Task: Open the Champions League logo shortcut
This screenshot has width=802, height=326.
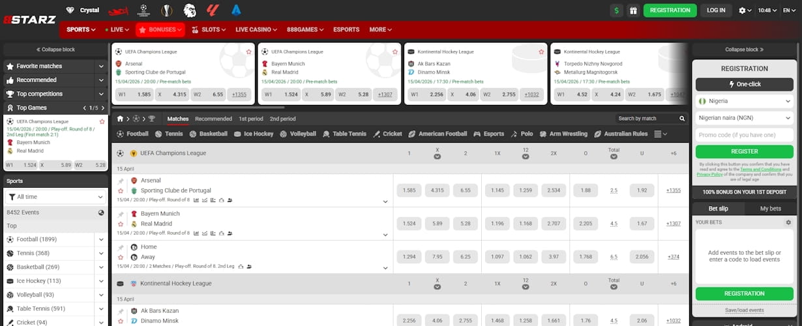Action: click(144, 10)
